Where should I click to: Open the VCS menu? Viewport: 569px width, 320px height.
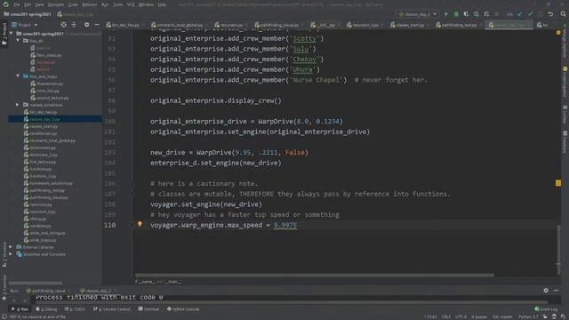pos(131,4)
